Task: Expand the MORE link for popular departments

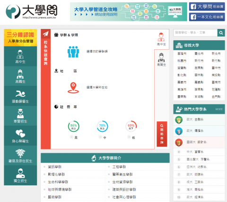Action: 219,109
